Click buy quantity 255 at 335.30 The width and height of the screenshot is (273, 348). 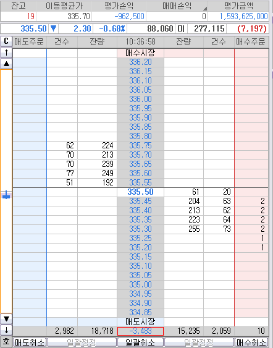click(x=194, y=229)
